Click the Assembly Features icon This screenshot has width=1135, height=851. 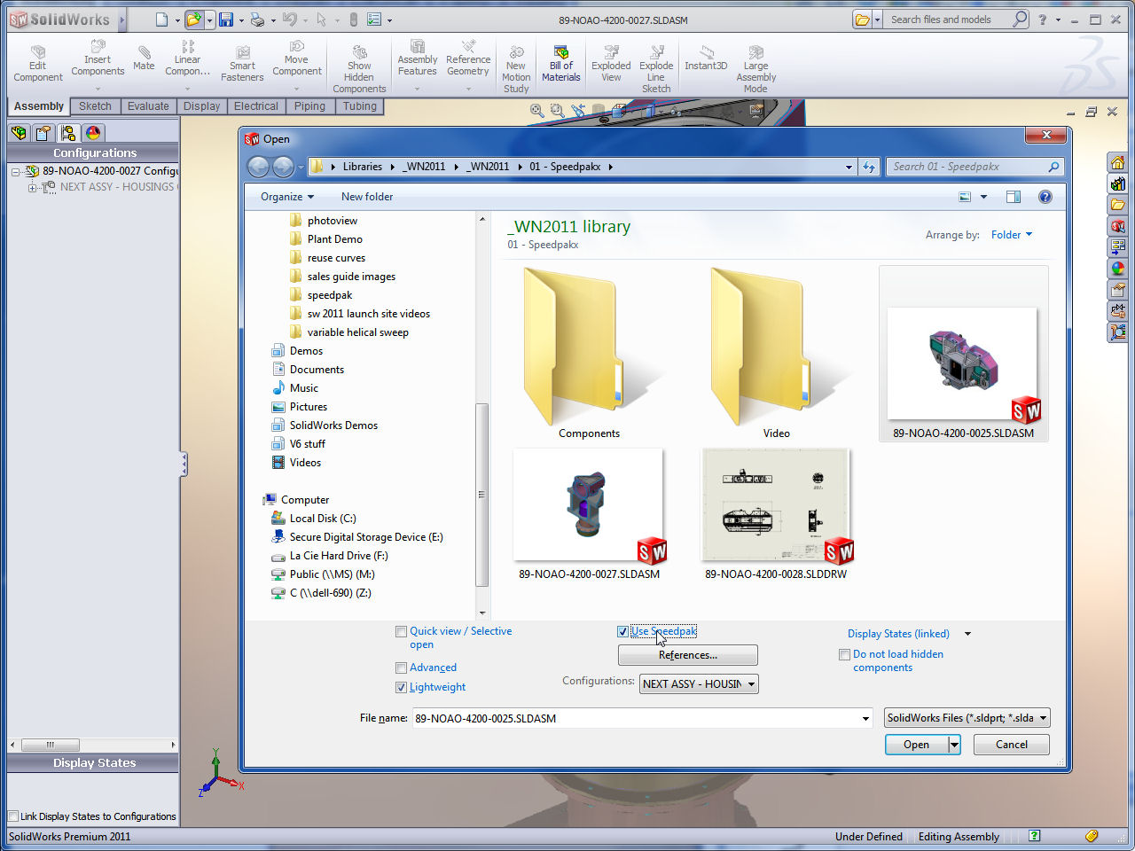pyautogui.click(x=417, y=59)
